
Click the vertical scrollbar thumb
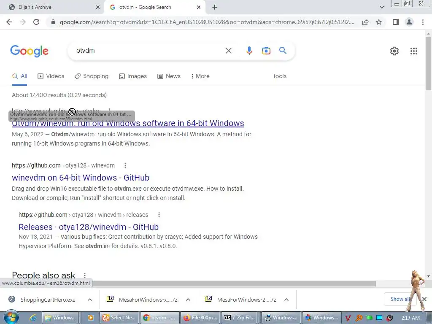pos(428,63)
